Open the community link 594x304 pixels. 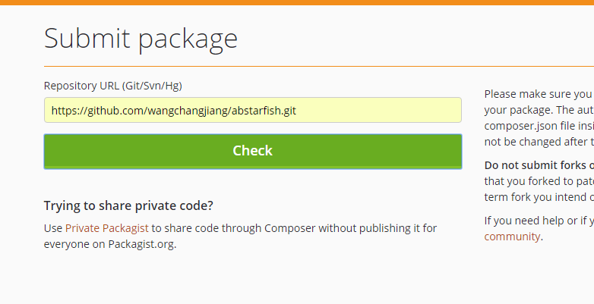click(512, 237)
